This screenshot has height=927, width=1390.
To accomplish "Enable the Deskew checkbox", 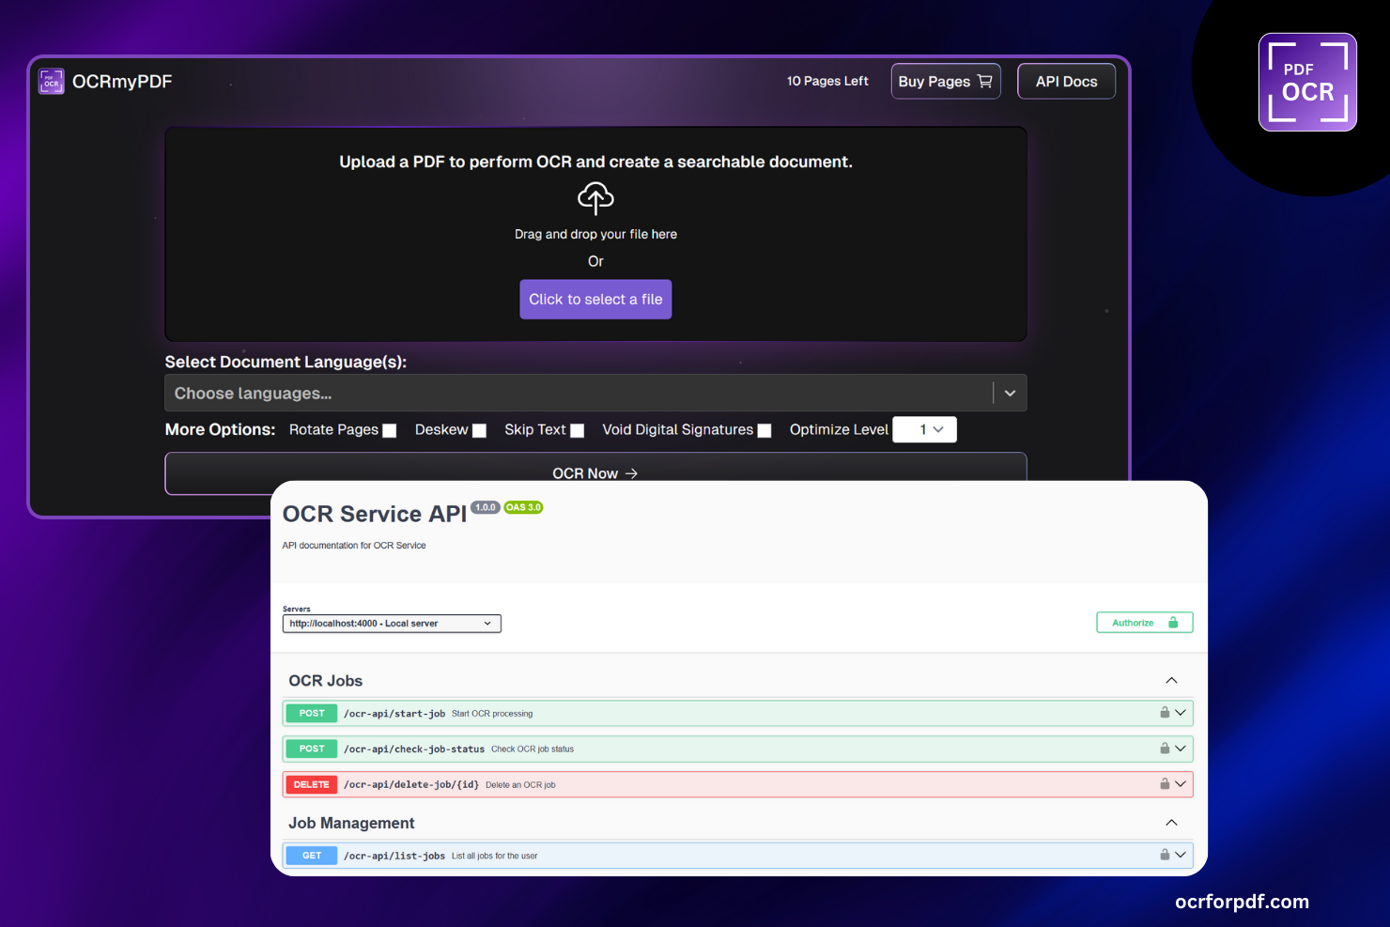I will pyautogui.click(x=479, y=430).
